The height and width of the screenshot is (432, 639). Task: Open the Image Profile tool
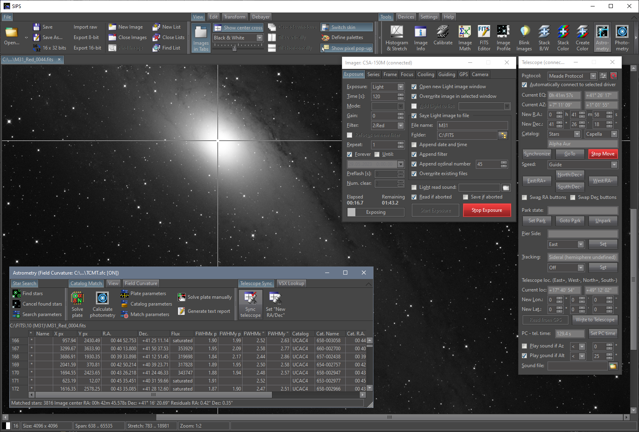coord(503,38)
